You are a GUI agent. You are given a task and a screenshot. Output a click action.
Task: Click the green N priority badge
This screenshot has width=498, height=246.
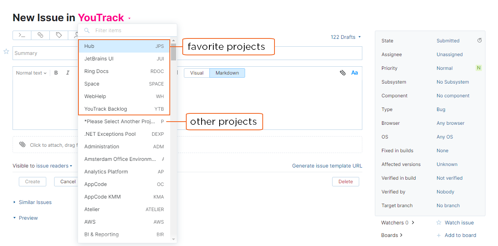478,68
